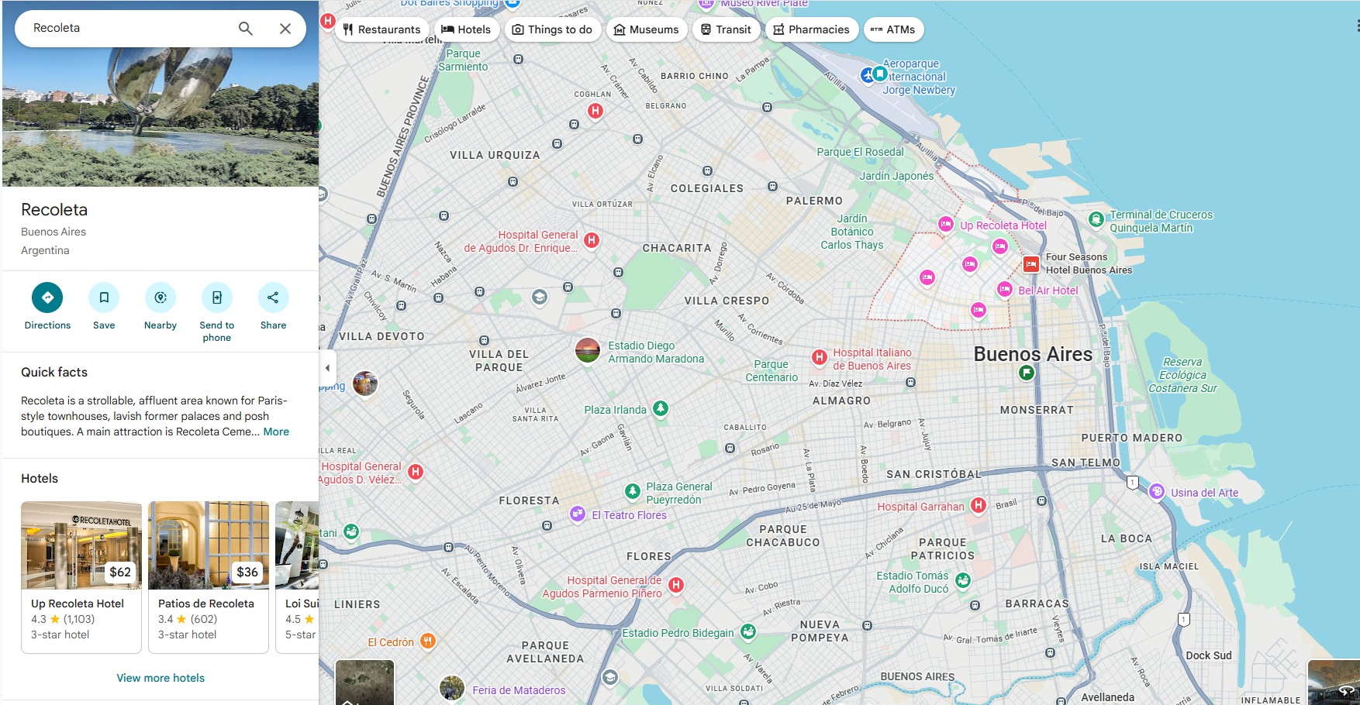This screenshot has width=1360, height=705.
Task: Click the Pharmacies filter chip
Action: tap(811, 29)
